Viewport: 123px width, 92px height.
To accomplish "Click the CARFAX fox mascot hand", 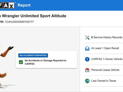I will (x=11, y=48).
